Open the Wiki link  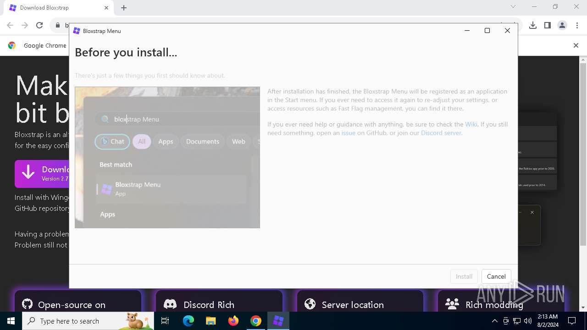(471, 124)
